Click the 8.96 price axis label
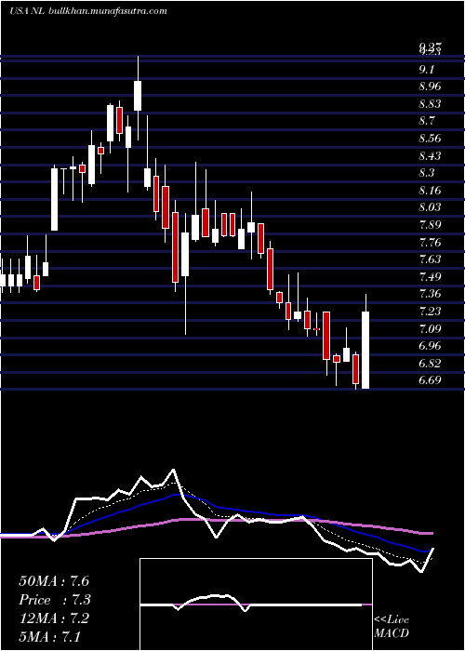Image resolution: width=465 pixels, height=651 pixels. click(x=430, y=86)
